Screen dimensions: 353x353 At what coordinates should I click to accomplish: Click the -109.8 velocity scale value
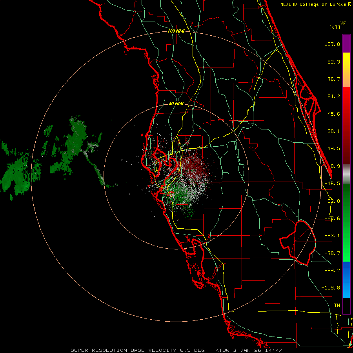point(331,288)
